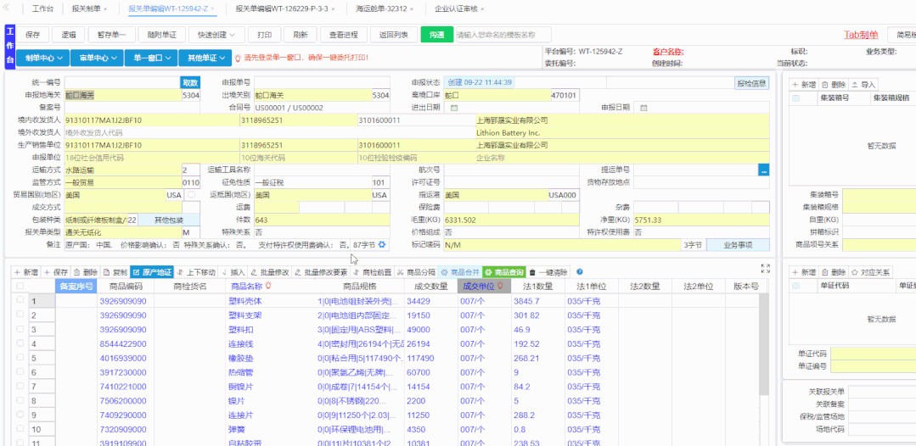Open the 其他单证 dropdown
Image resolution: width=916 pixels, height=446 pixels.
(x=205, y=58)
